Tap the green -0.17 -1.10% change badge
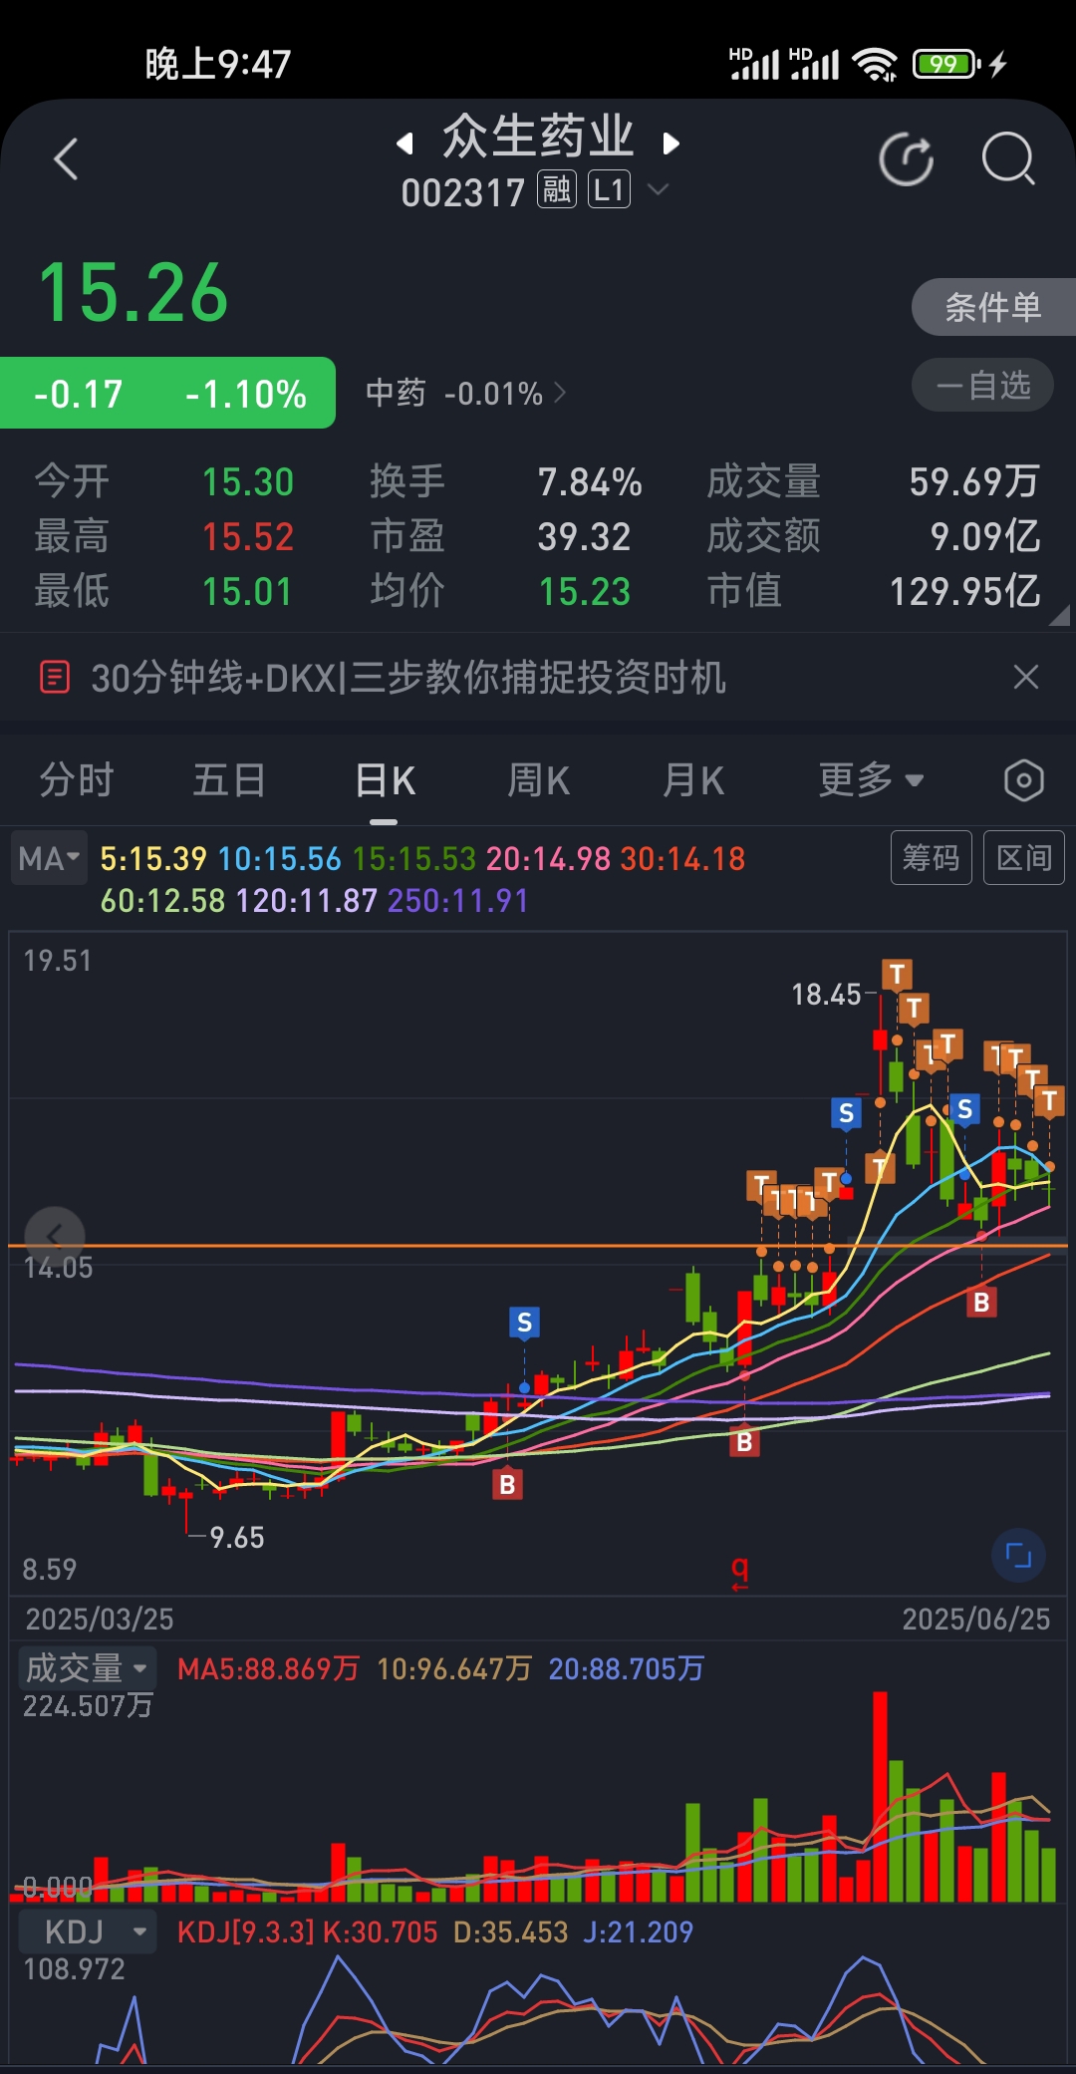This screenshot has width=1076, height=2074. 167,394
